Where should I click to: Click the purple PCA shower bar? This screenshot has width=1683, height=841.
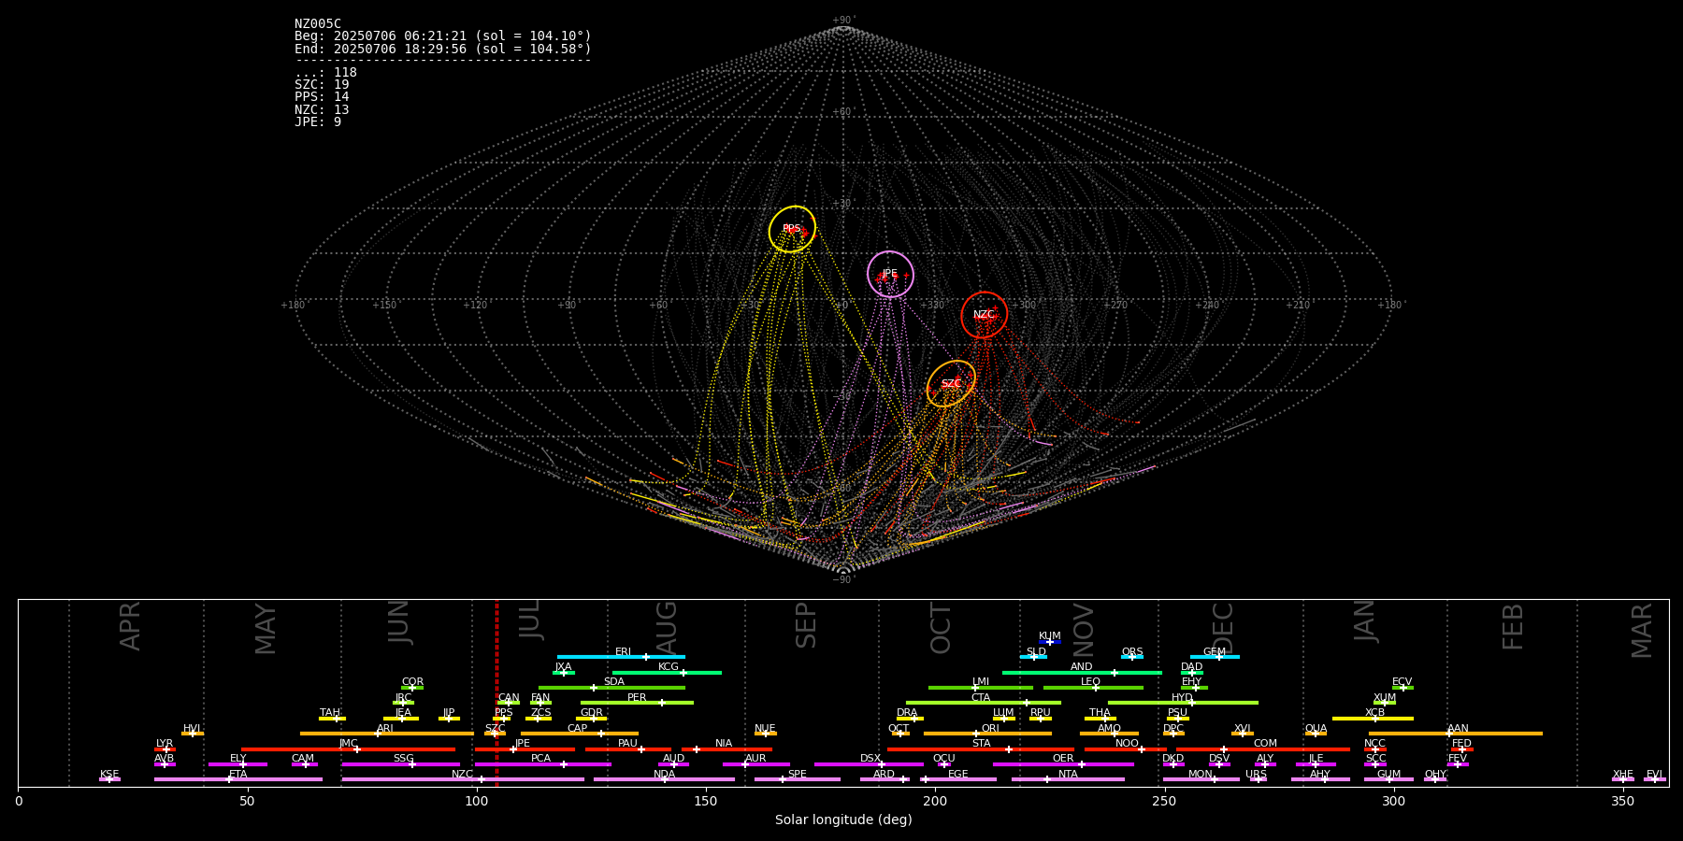pos(542,764)
